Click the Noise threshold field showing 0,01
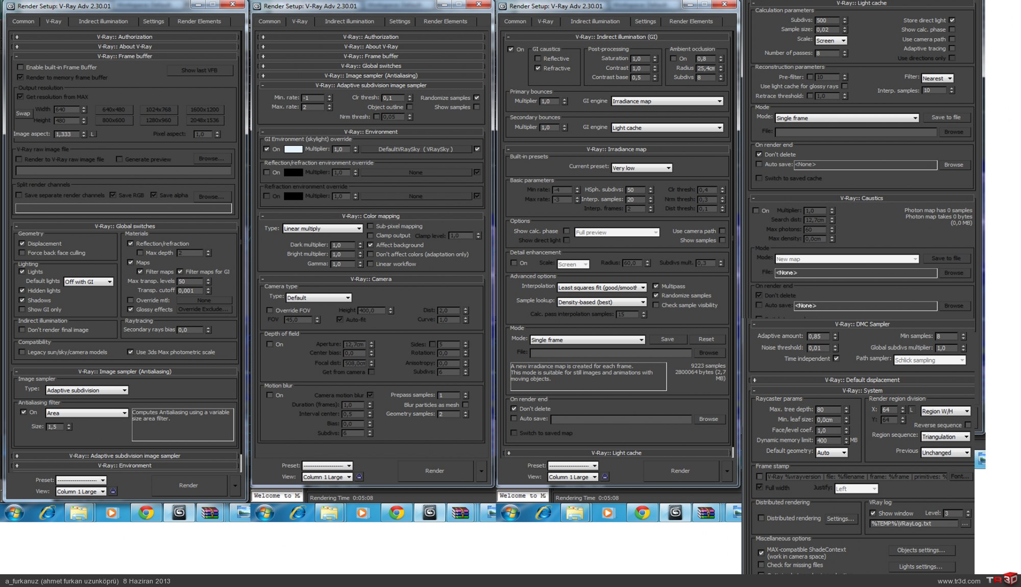The image size is (1021, 587). [819, 348]
